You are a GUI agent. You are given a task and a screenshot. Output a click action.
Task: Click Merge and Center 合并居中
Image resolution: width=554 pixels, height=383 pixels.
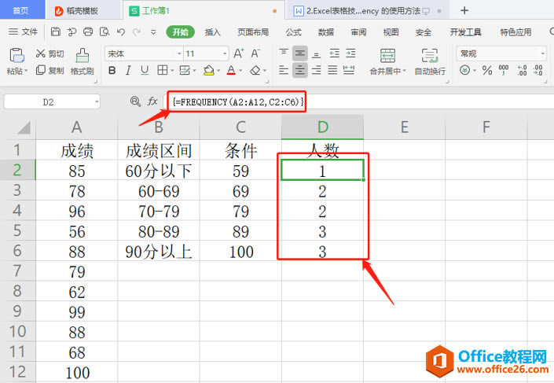tap(387, 62)
